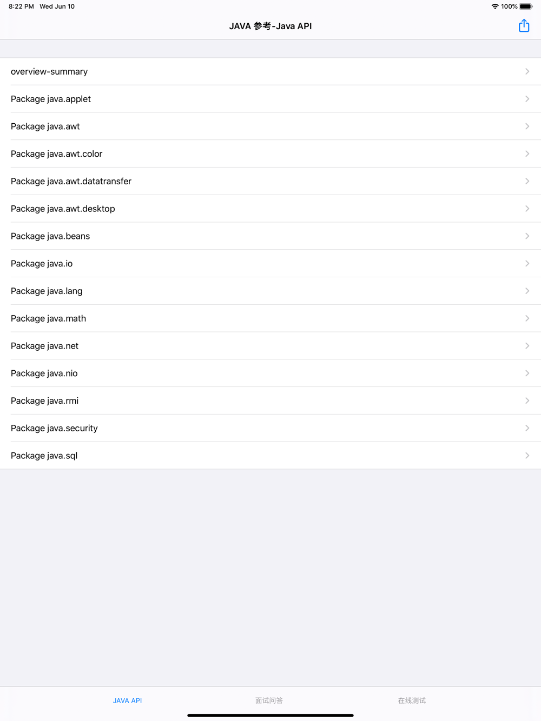Tap the chevron beside Package java.applet

point(527,99)
